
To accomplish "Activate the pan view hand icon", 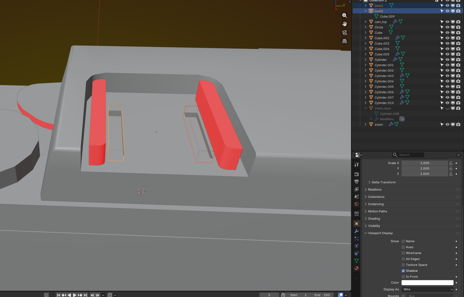I will tap(344, 24).
